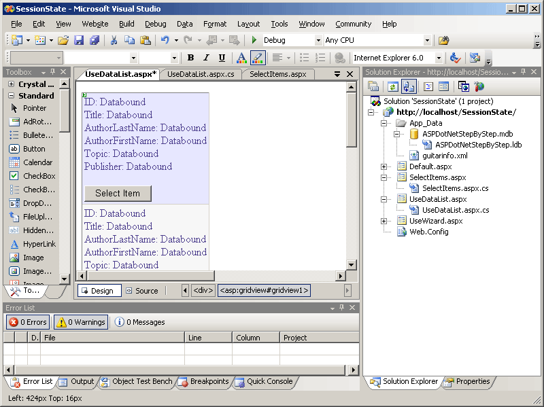Select the HyperLink control in Toolbox
This screenshot has height=407, width=544.
coord(39,244)
